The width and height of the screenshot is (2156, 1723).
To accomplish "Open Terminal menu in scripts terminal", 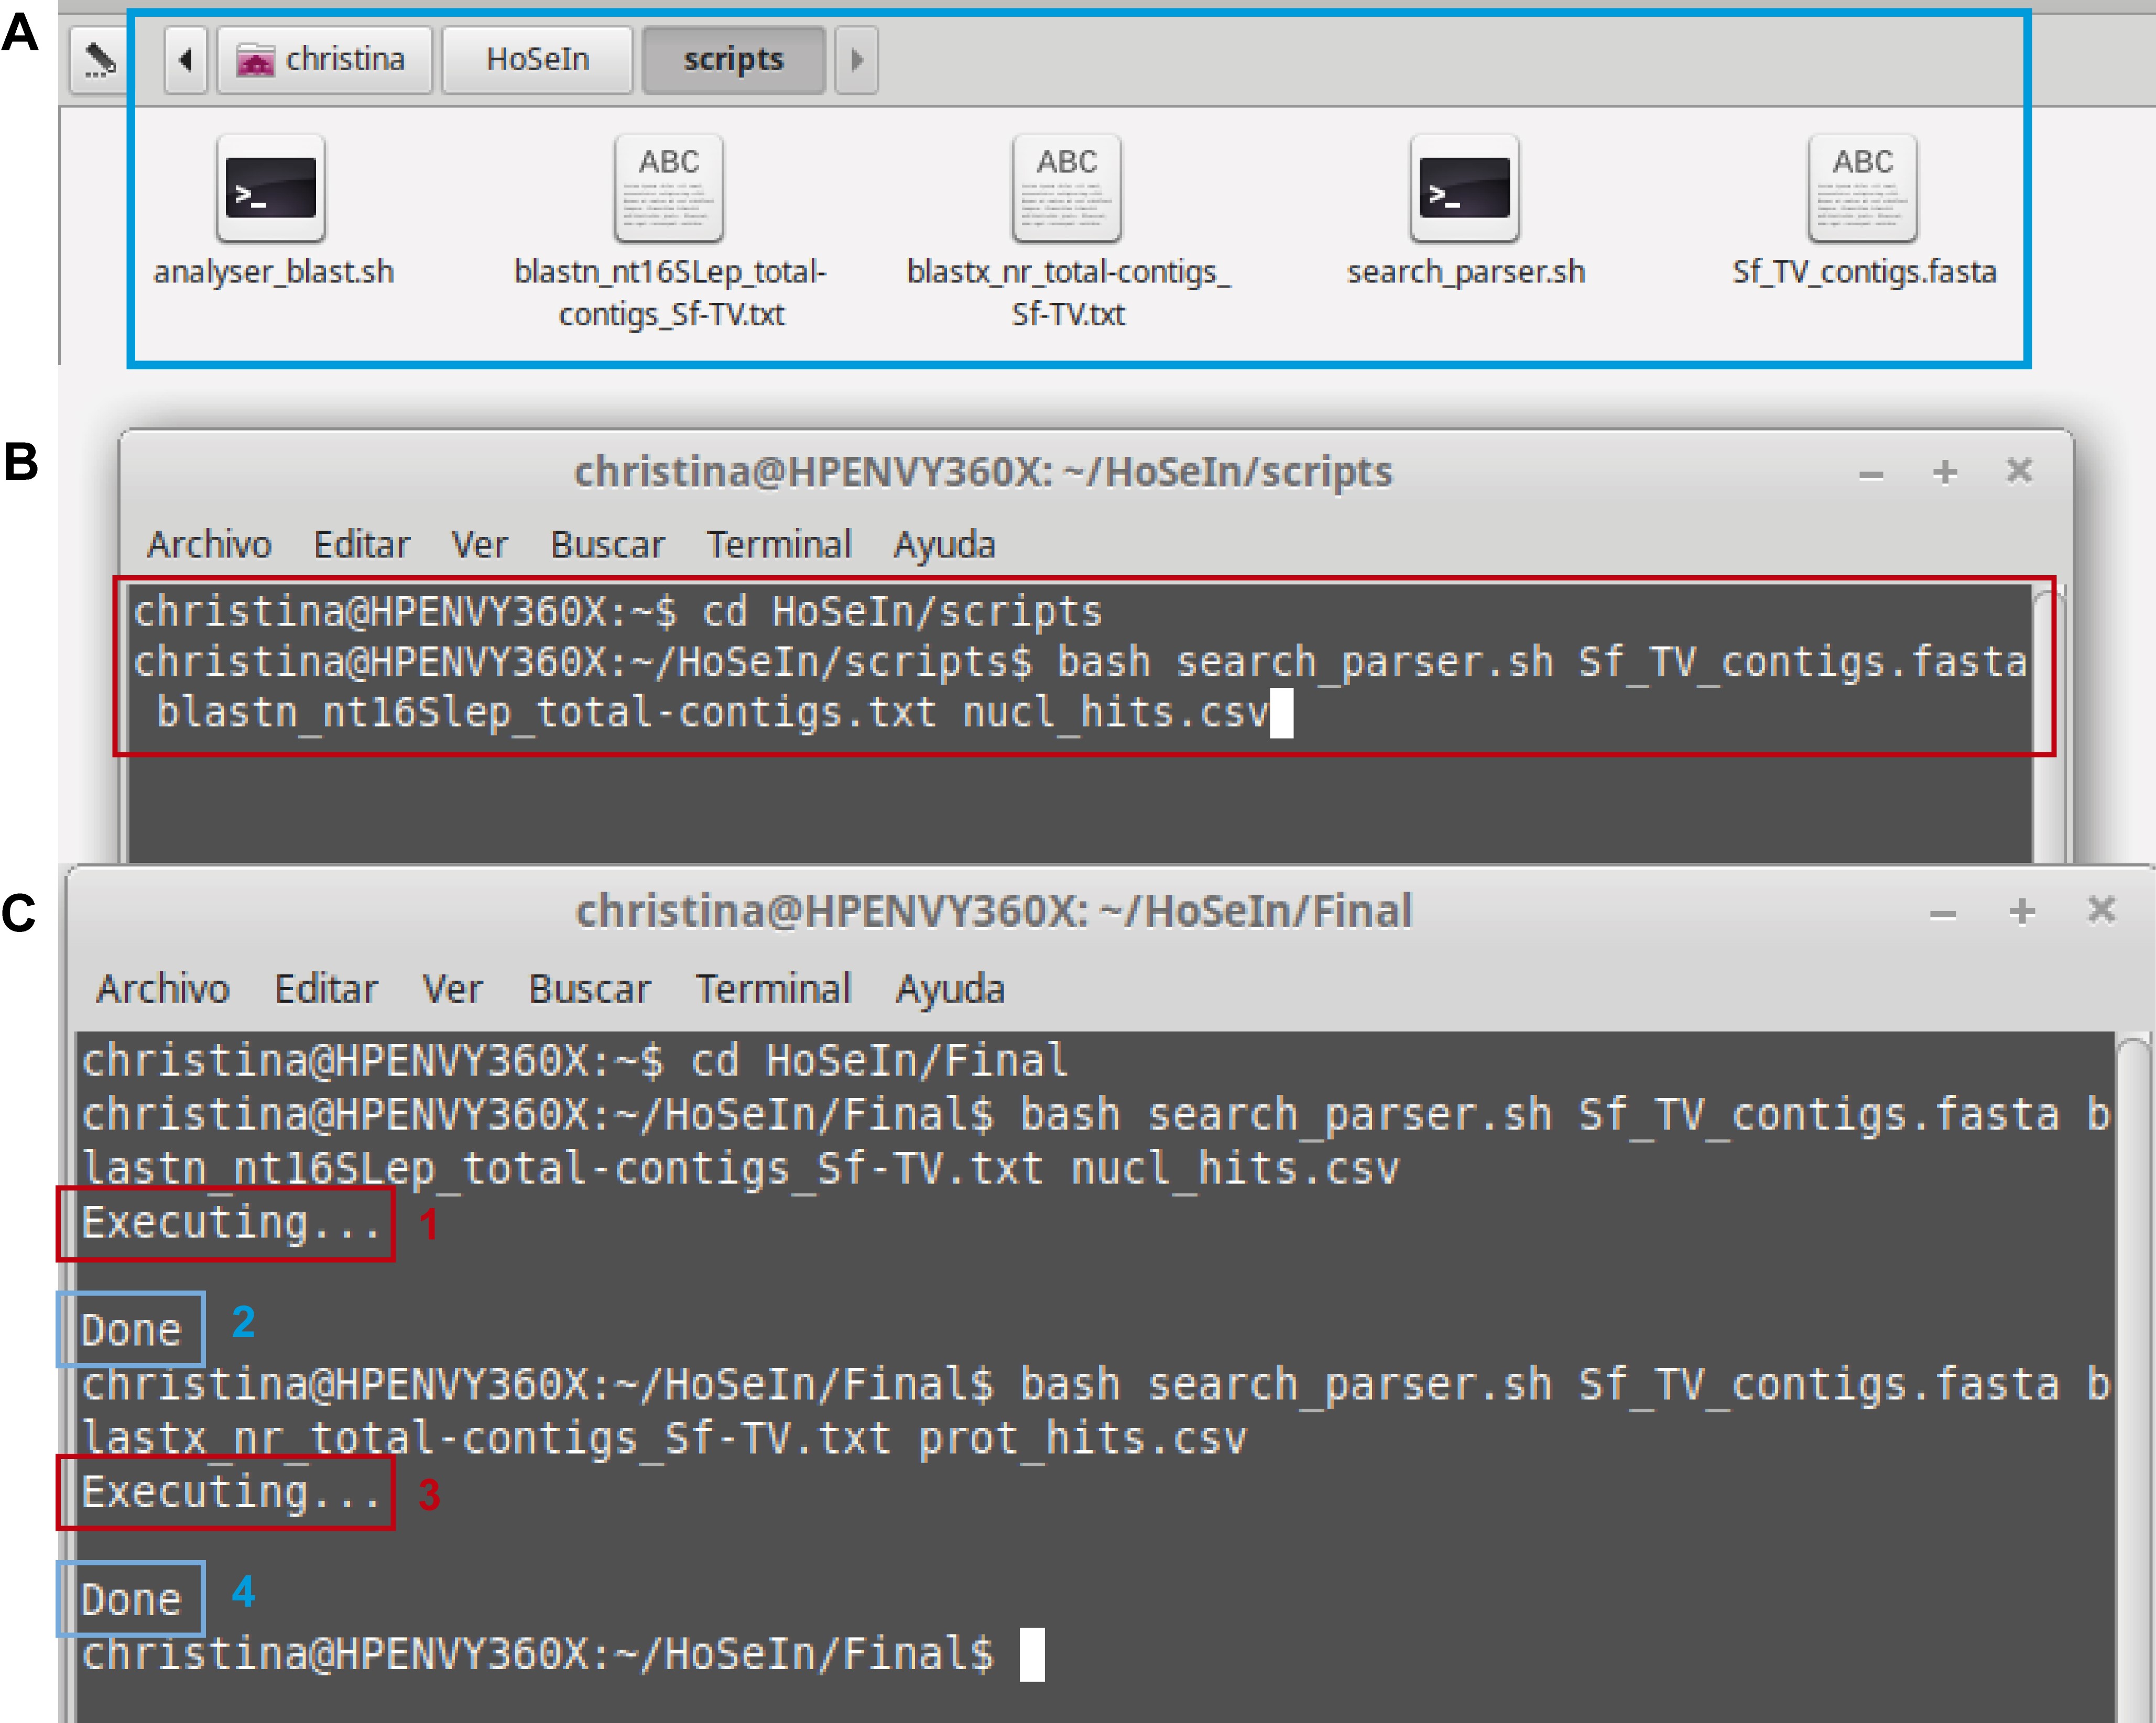I will (x=779, y=545).
